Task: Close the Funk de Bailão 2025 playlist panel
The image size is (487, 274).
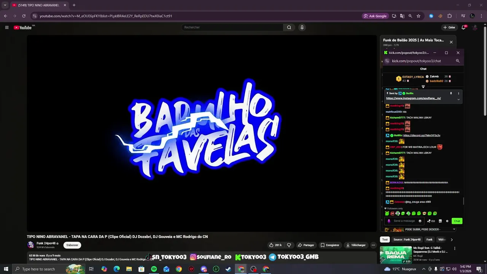Action: point(451,42)
